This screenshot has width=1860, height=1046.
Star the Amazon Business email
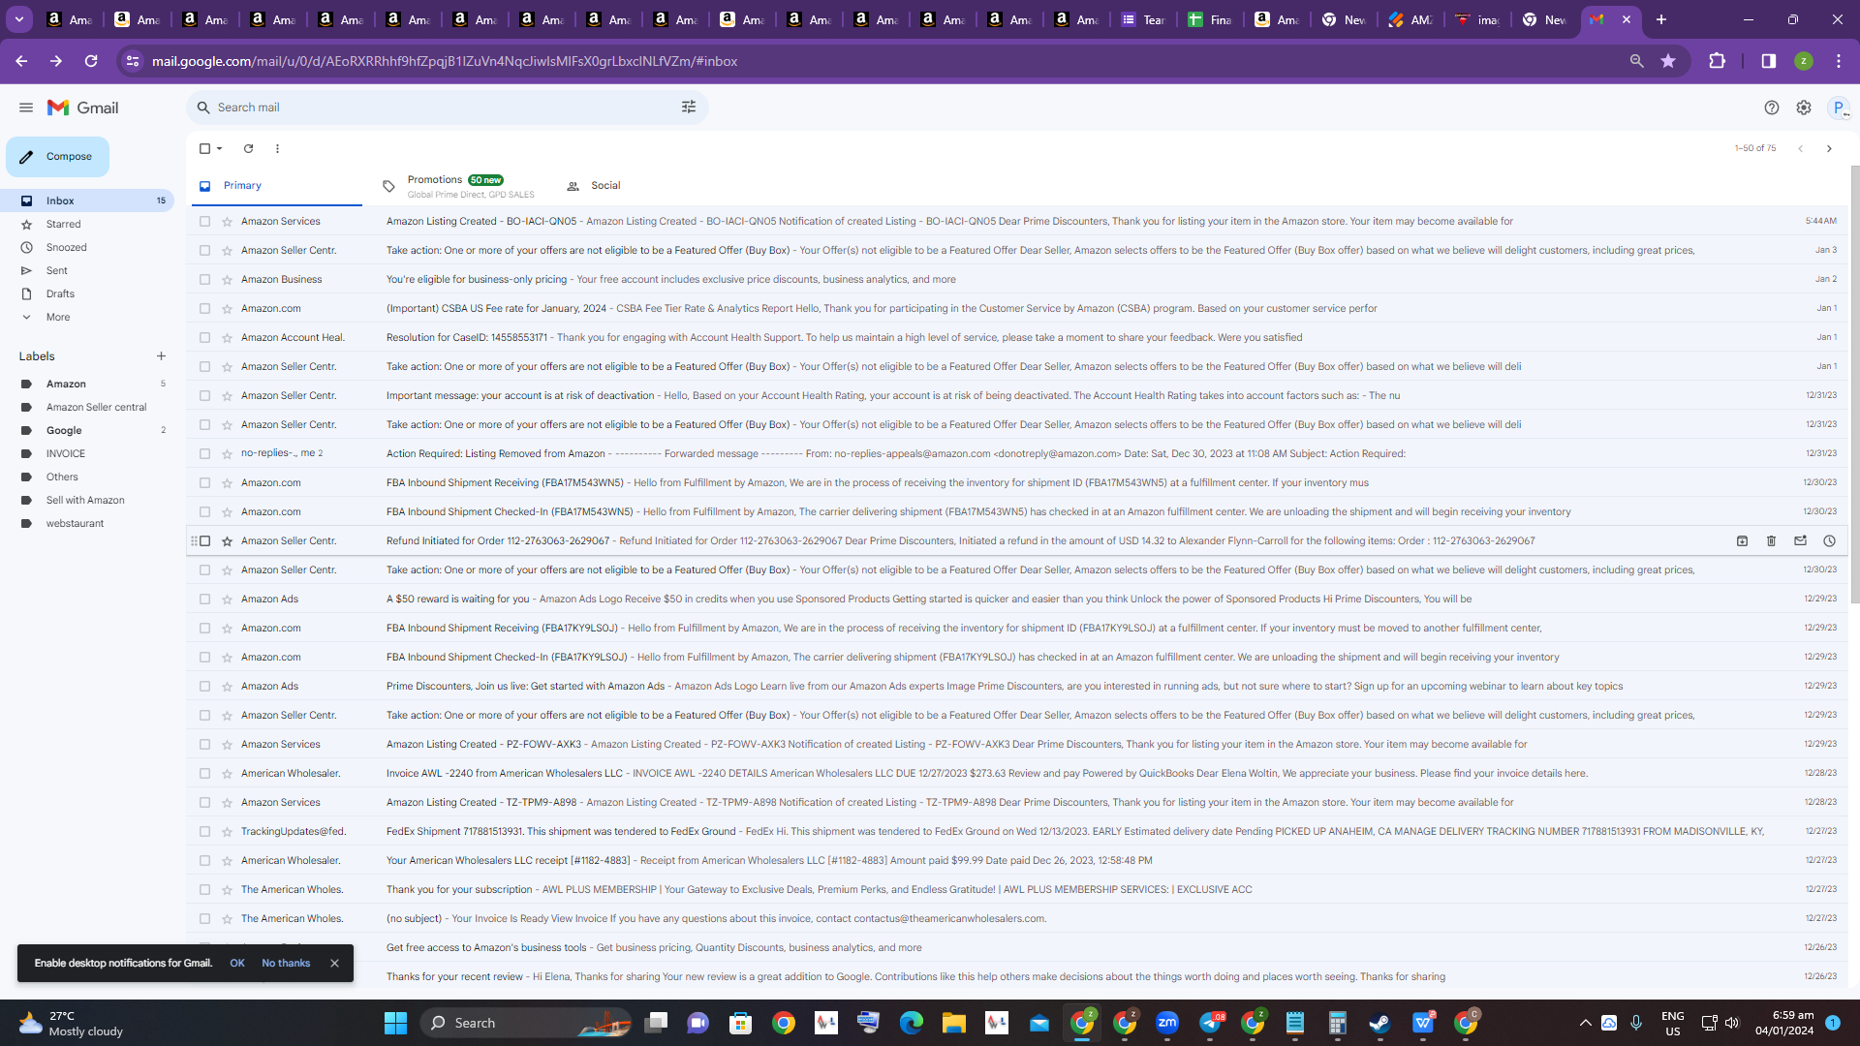[x=227, y=279]
